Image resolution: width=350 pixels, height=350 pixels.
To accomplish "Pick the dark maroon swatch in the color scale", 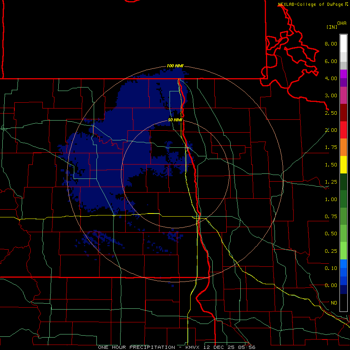I will click(343, 113).
